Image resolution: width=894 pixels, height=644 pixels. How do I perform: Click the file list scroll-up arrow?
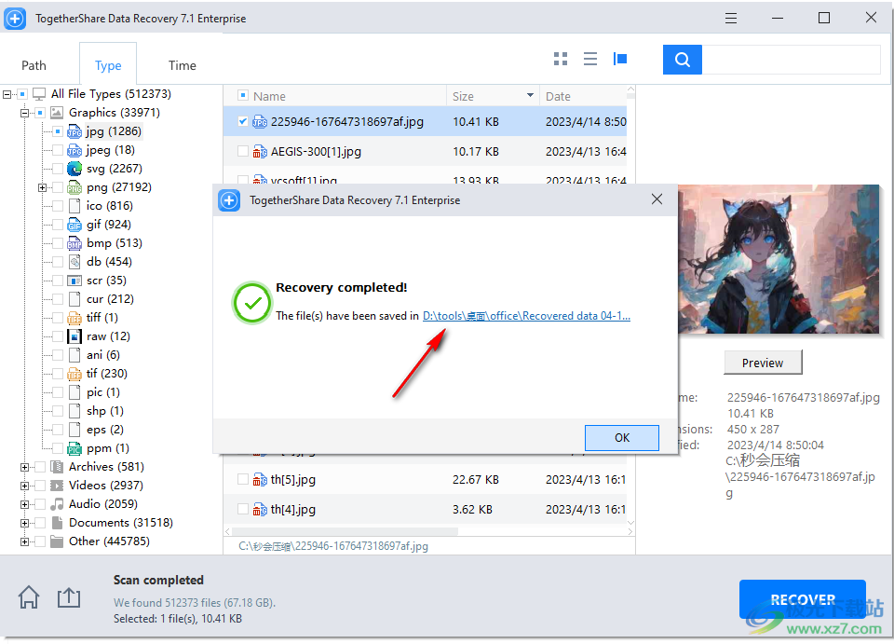pos(630,89)
